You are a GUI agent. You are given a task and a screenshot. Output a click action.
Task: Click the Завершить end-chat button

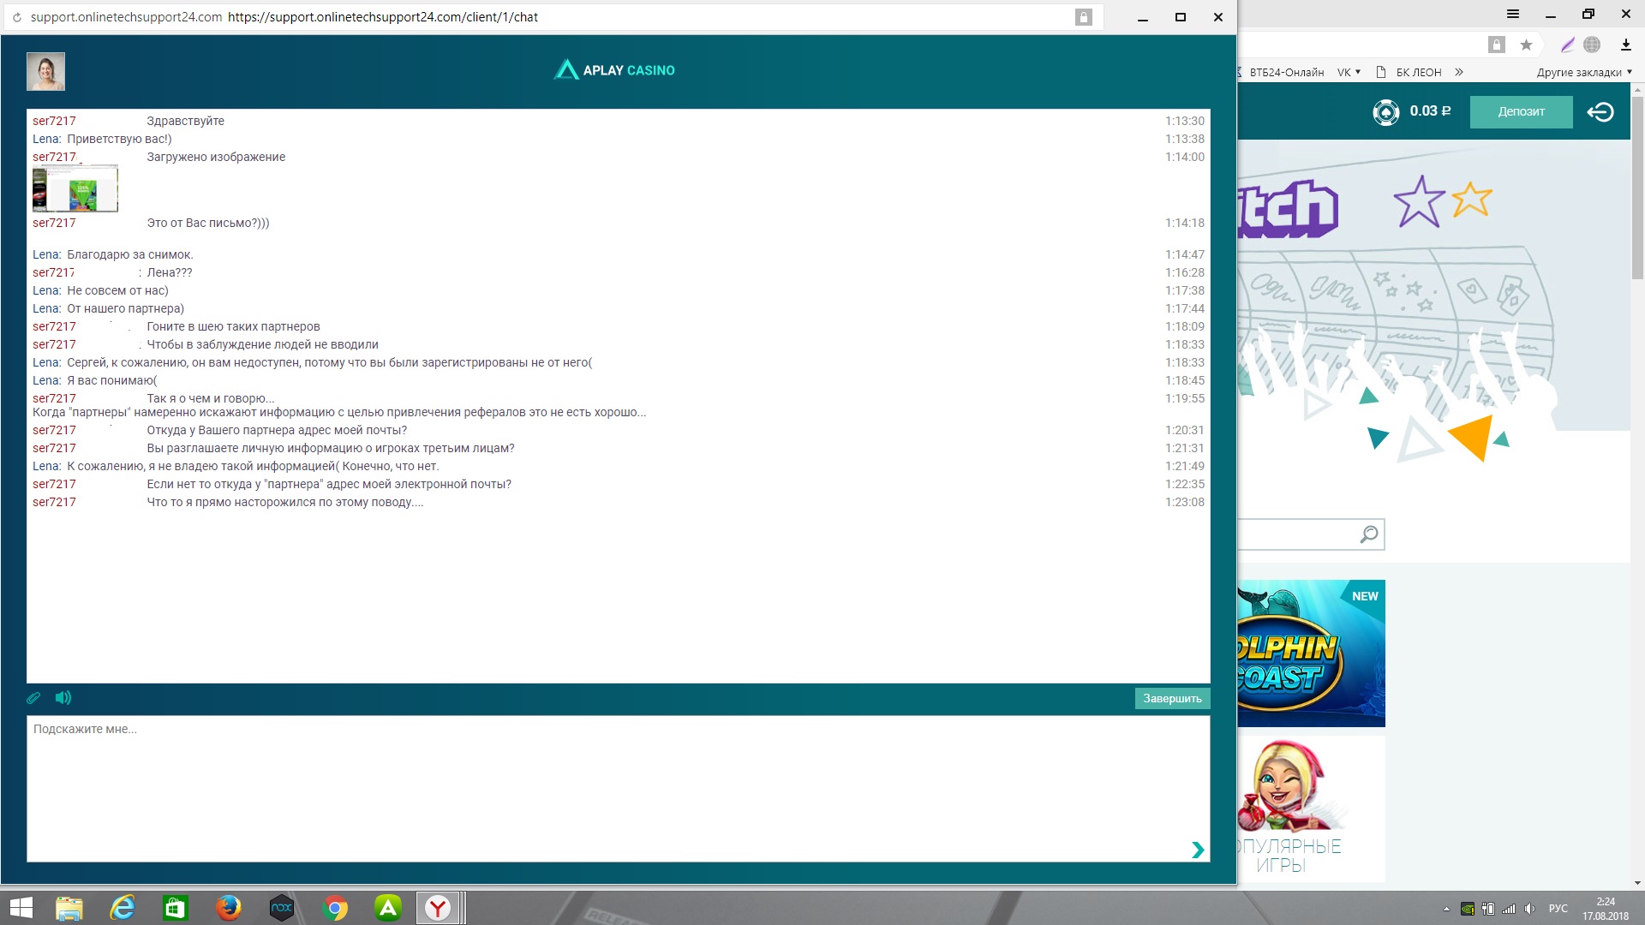pyautogui.click(x=1172, y=699)
